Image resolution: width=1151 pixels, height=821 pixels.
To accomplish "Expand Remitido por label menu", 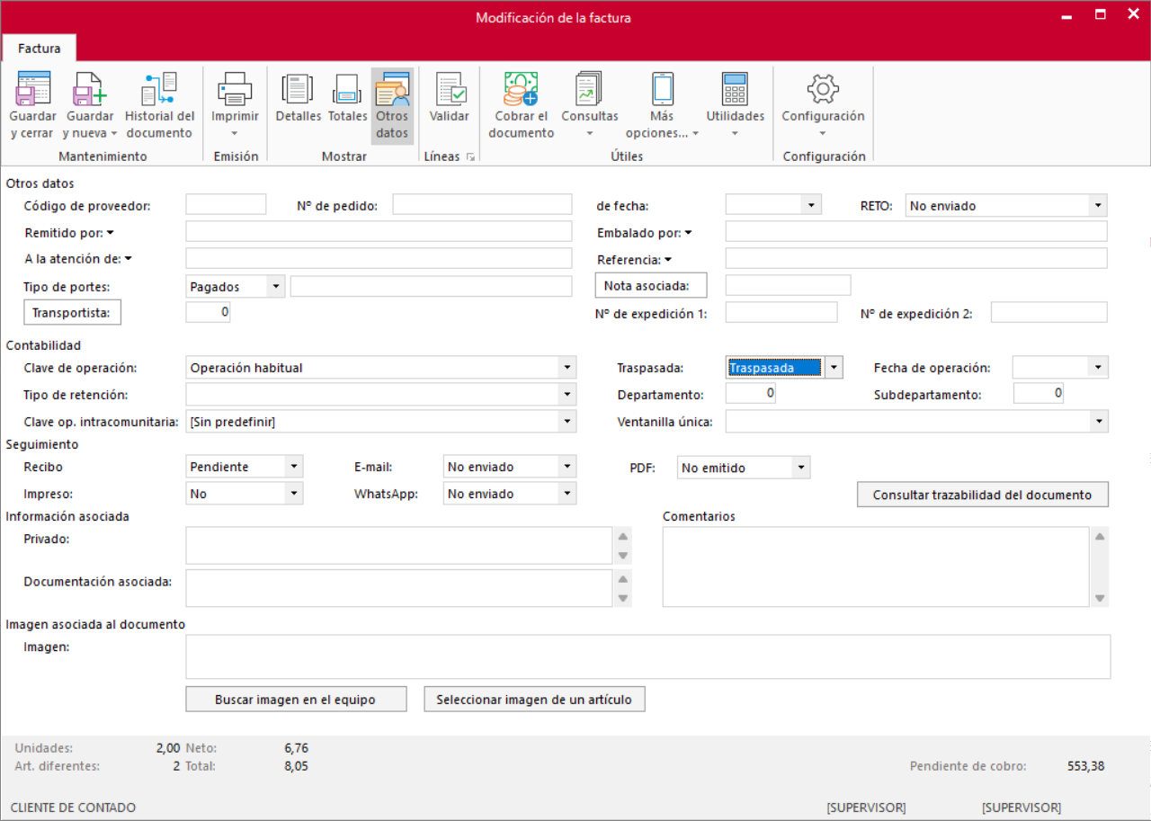I will [x=111, y=233].
